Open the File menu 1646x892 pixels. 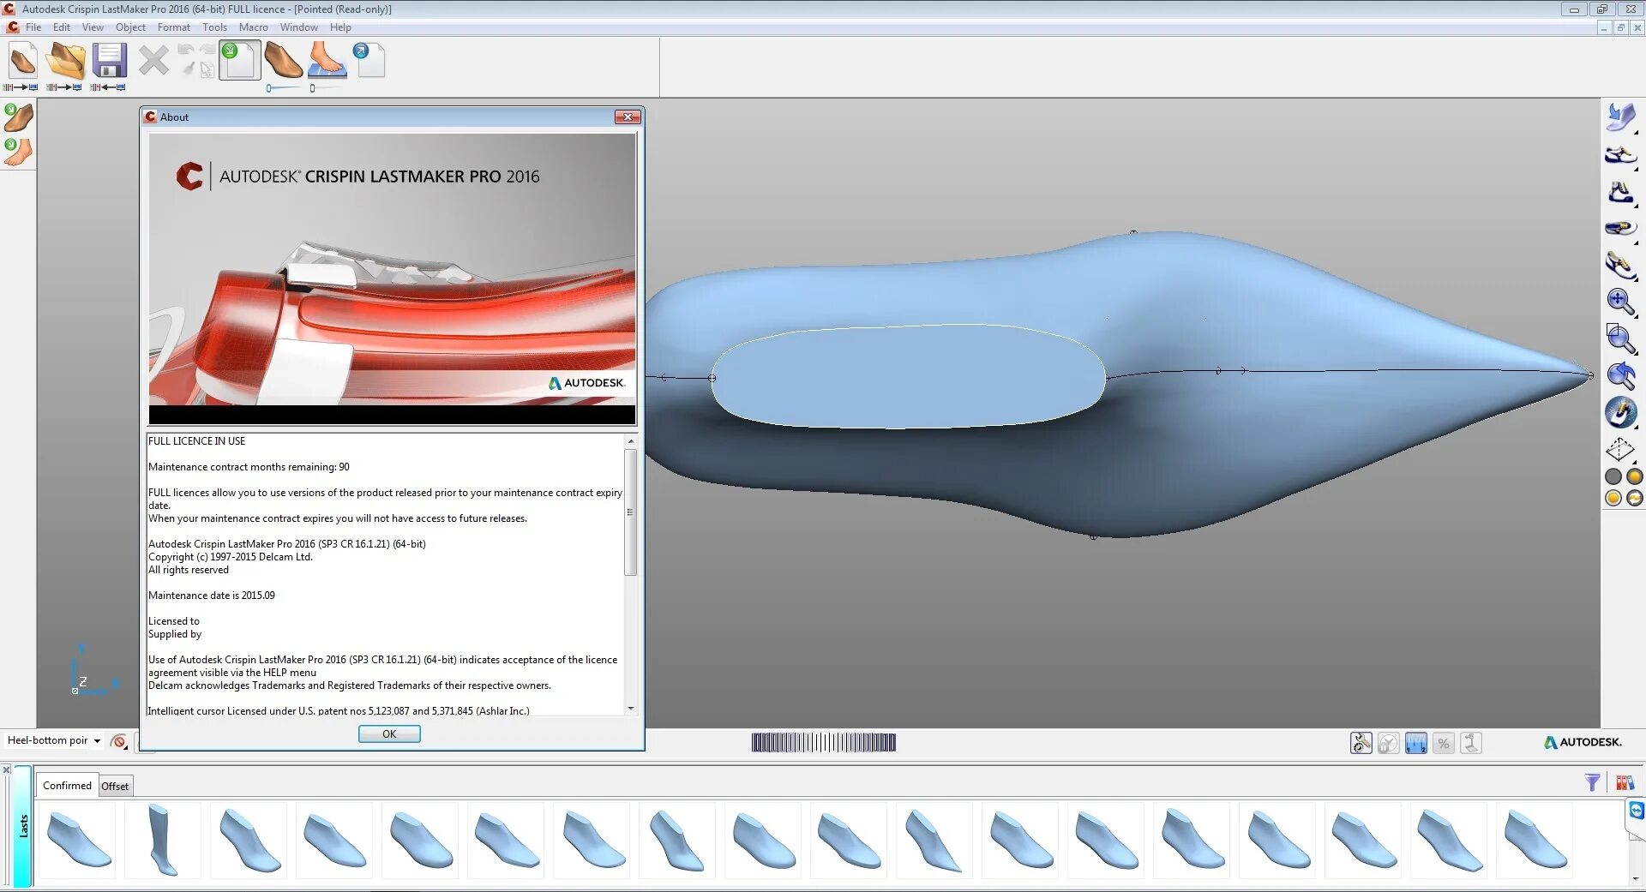[x=33, y=27]
